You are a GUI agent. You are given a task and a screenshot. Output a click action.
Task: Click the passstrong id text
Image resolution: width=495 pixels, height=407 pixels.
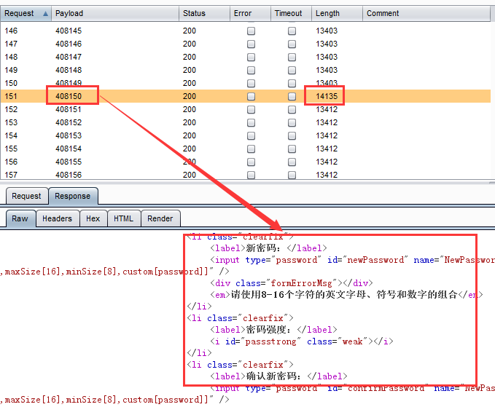pos(271,341)
